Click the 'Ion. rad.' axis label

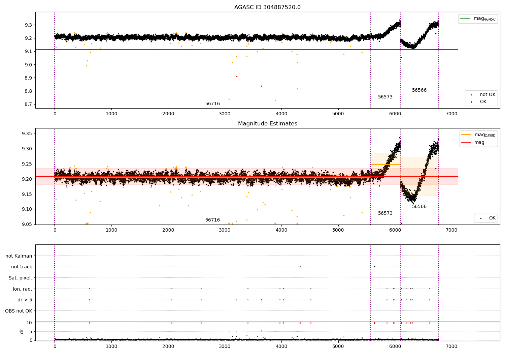click(23, 289)
